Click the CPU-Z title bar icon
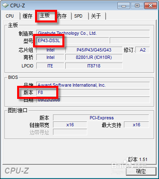The height and width of the screenshot is (179, 159). click(5, 5)
